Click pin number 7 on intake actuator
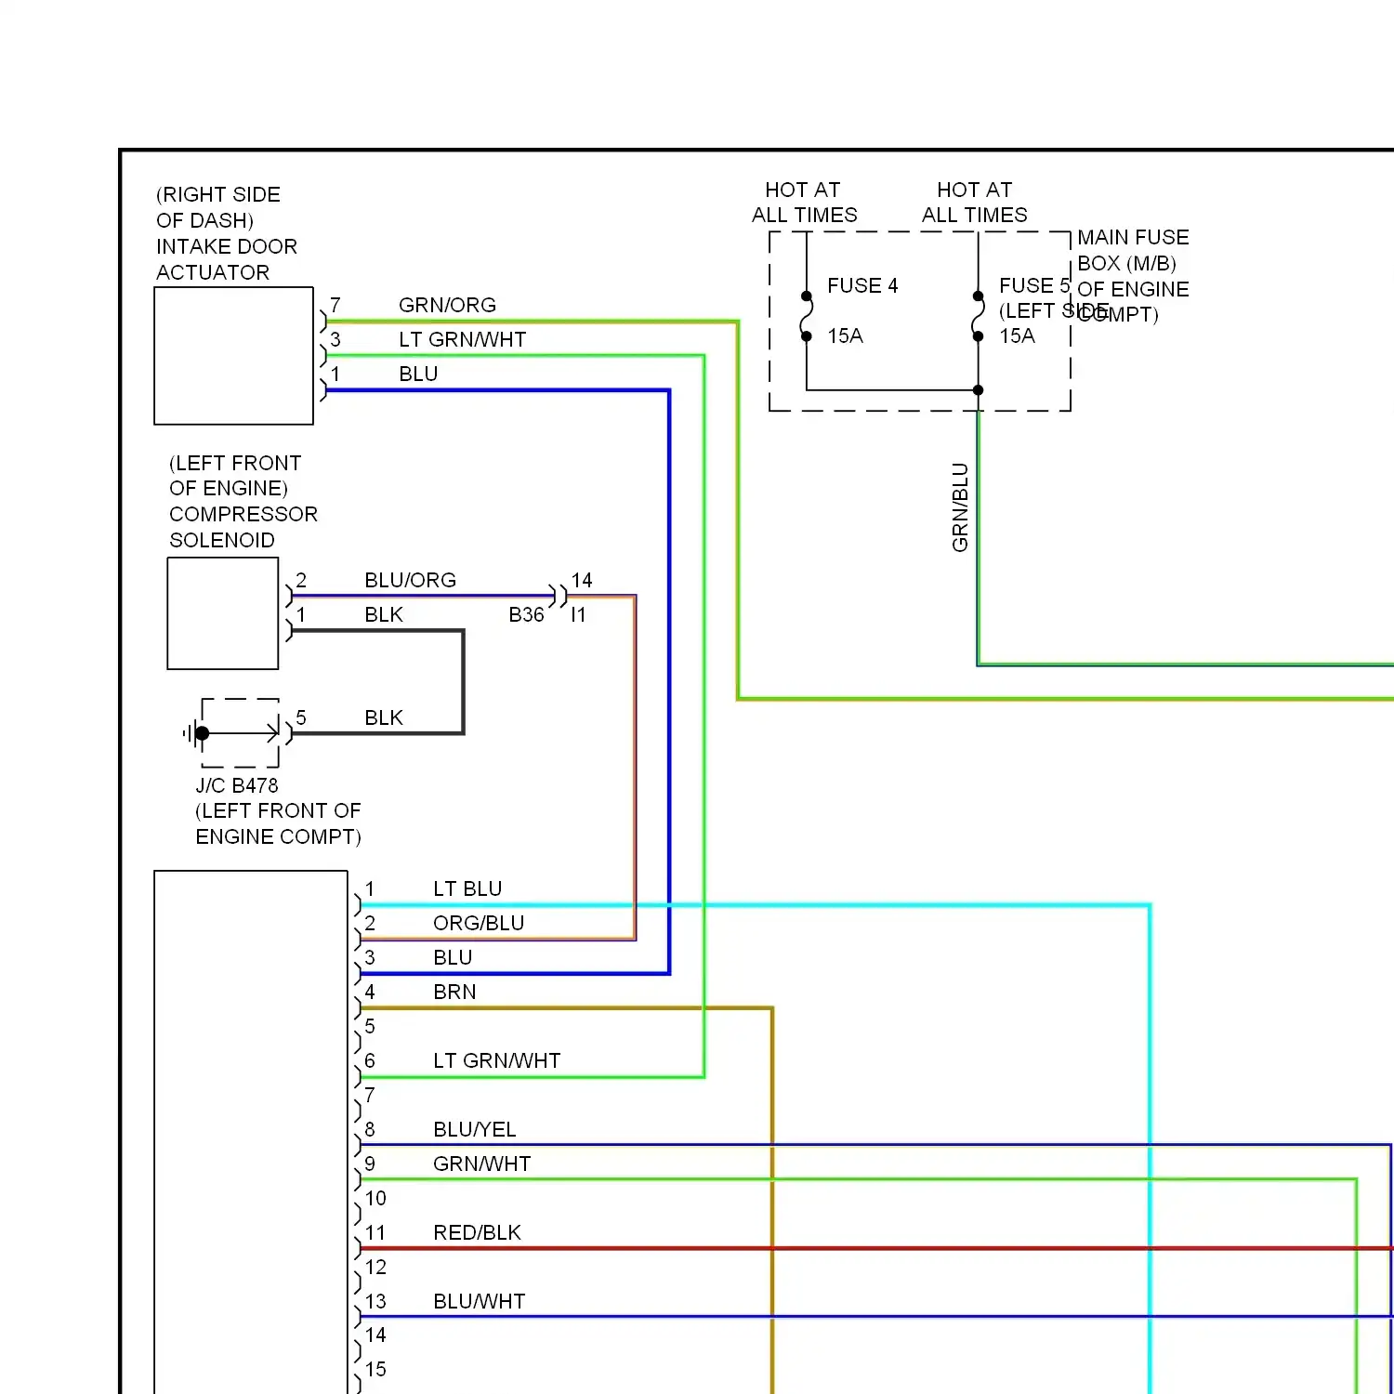The height and width of the screenshot is (1394, 1394). 335,305
